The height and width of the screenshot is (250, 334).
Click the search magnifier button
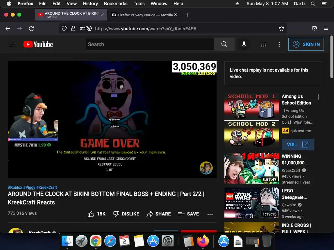(x=224, y=44)
